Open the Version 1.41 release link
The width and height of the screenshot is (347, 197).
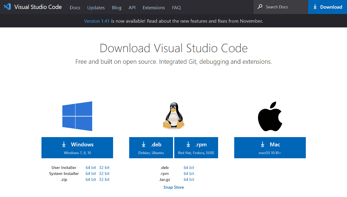(x=97, y=21)
